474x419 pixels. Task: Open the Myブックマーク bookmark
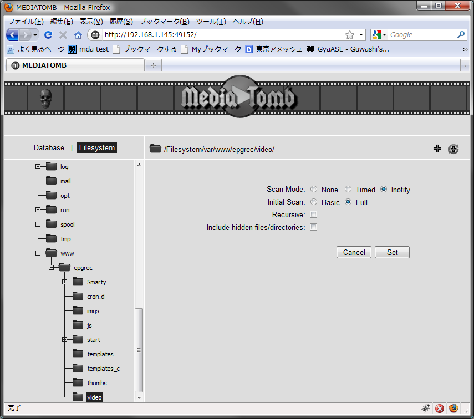(x=211, y=49)
